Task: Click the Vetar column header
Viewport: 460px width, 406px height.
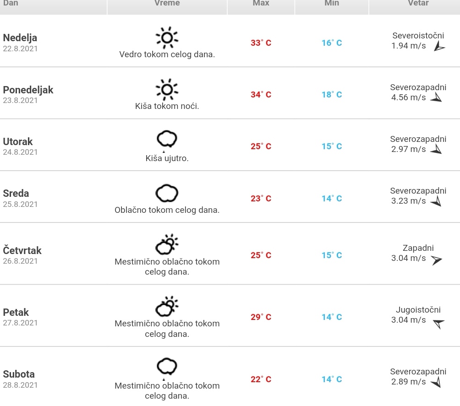Action: click(x=418, y=4)
